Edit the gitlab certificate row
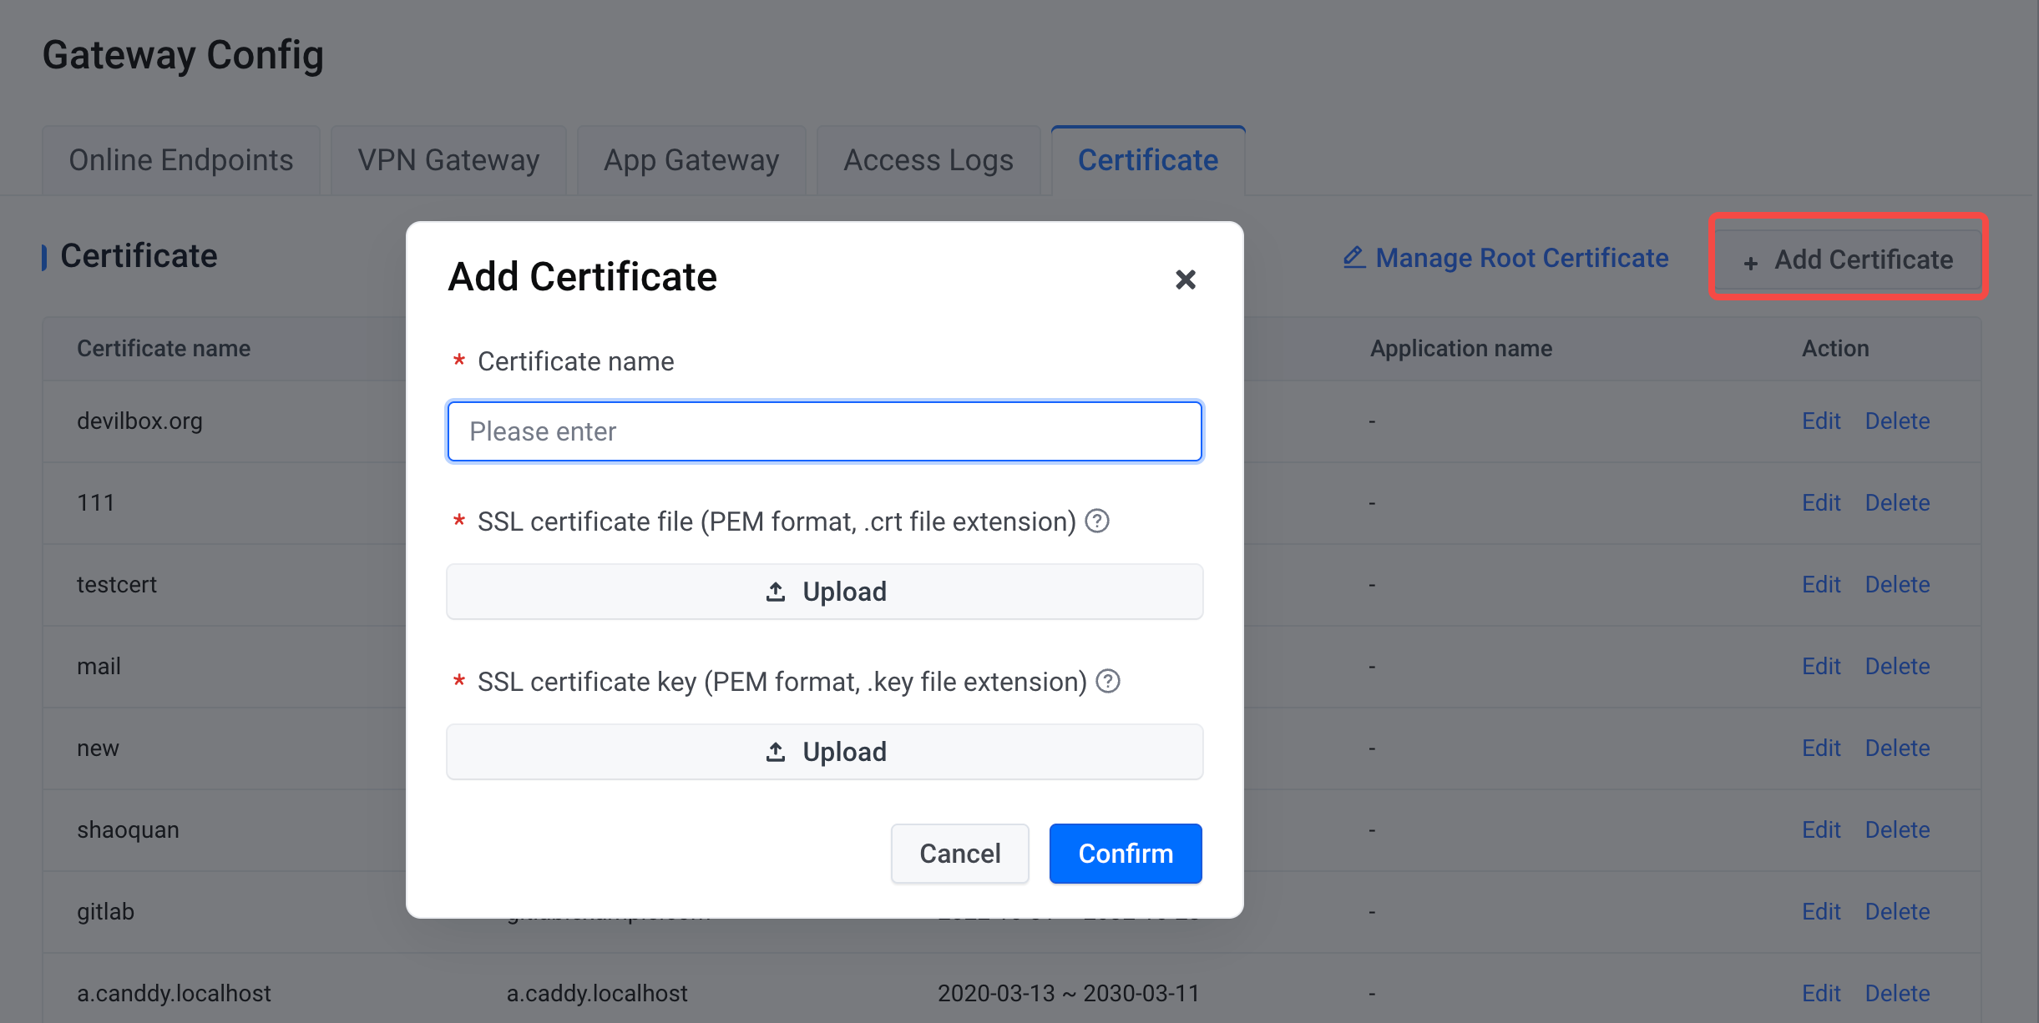 tap(1820, 911)
